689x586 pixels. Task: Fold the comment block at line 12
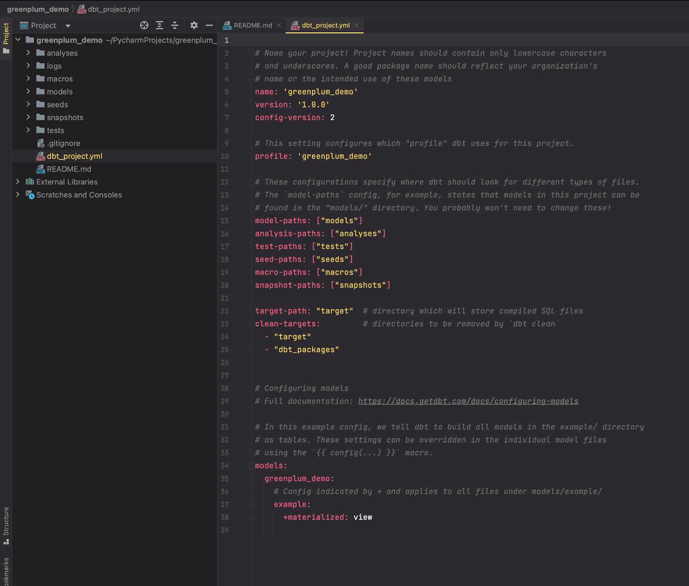(x=251, y=182)
